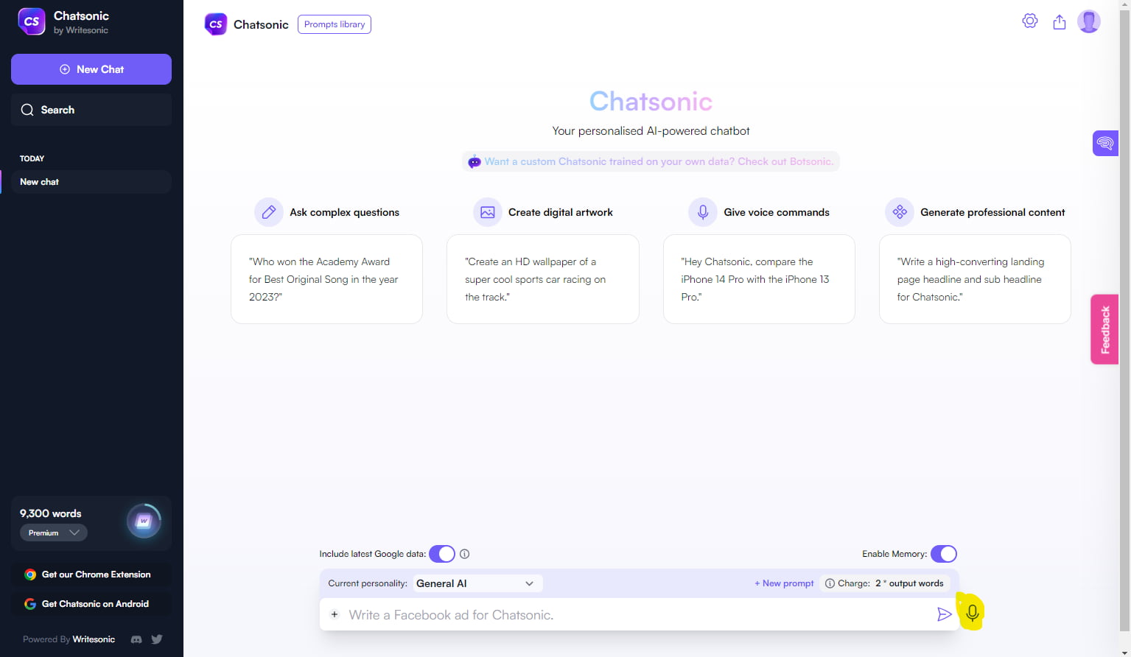Open the Discord icon in the footer
This screenshot has width=1131, height=657.
(136, 639)
